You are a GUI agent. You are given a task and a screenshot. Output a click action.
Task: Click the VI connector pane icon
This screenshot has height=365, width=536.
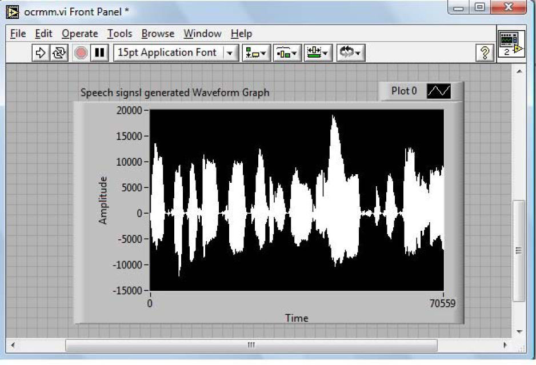click(510, 43)
